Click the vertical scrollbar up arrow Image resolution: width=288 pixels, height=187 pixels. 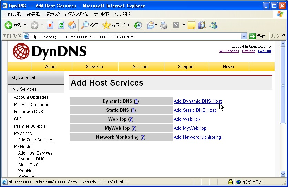(283, 43)
